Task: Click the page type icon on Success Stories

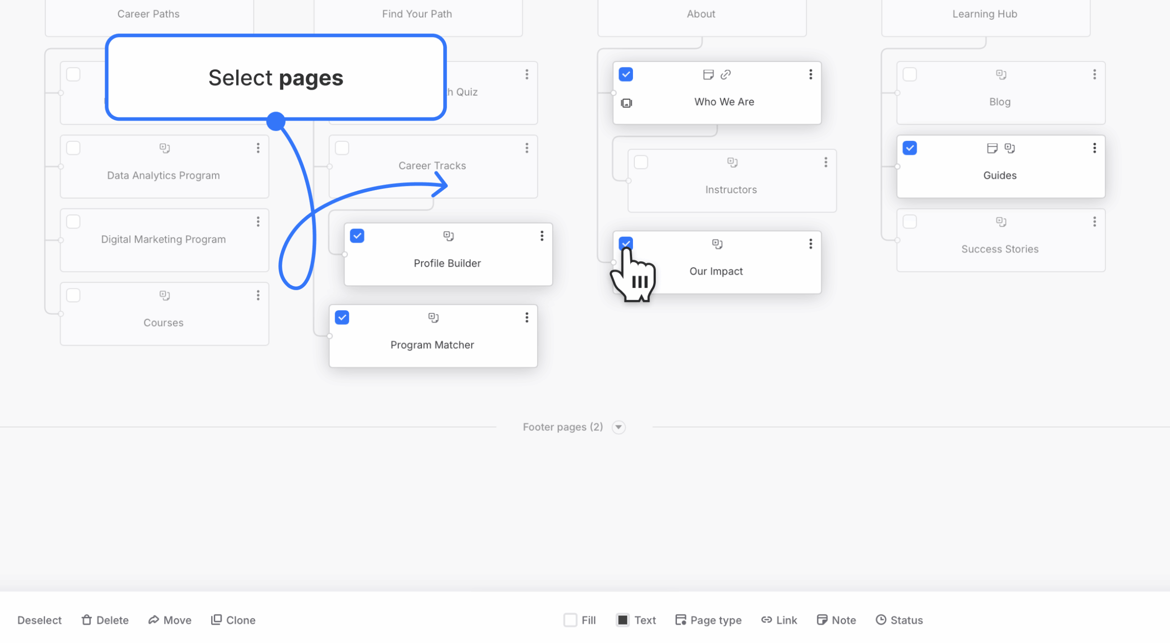Action: (1001, 222)
